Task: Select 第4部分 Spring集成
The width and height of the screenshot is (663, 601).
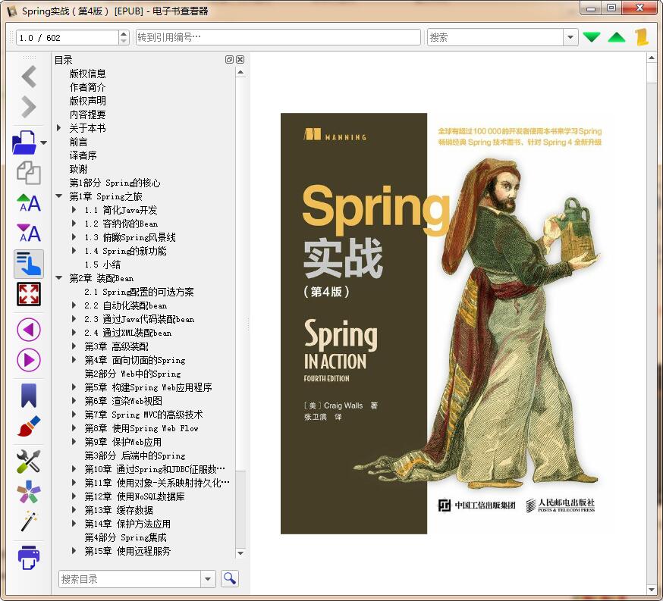Action: 125,537
